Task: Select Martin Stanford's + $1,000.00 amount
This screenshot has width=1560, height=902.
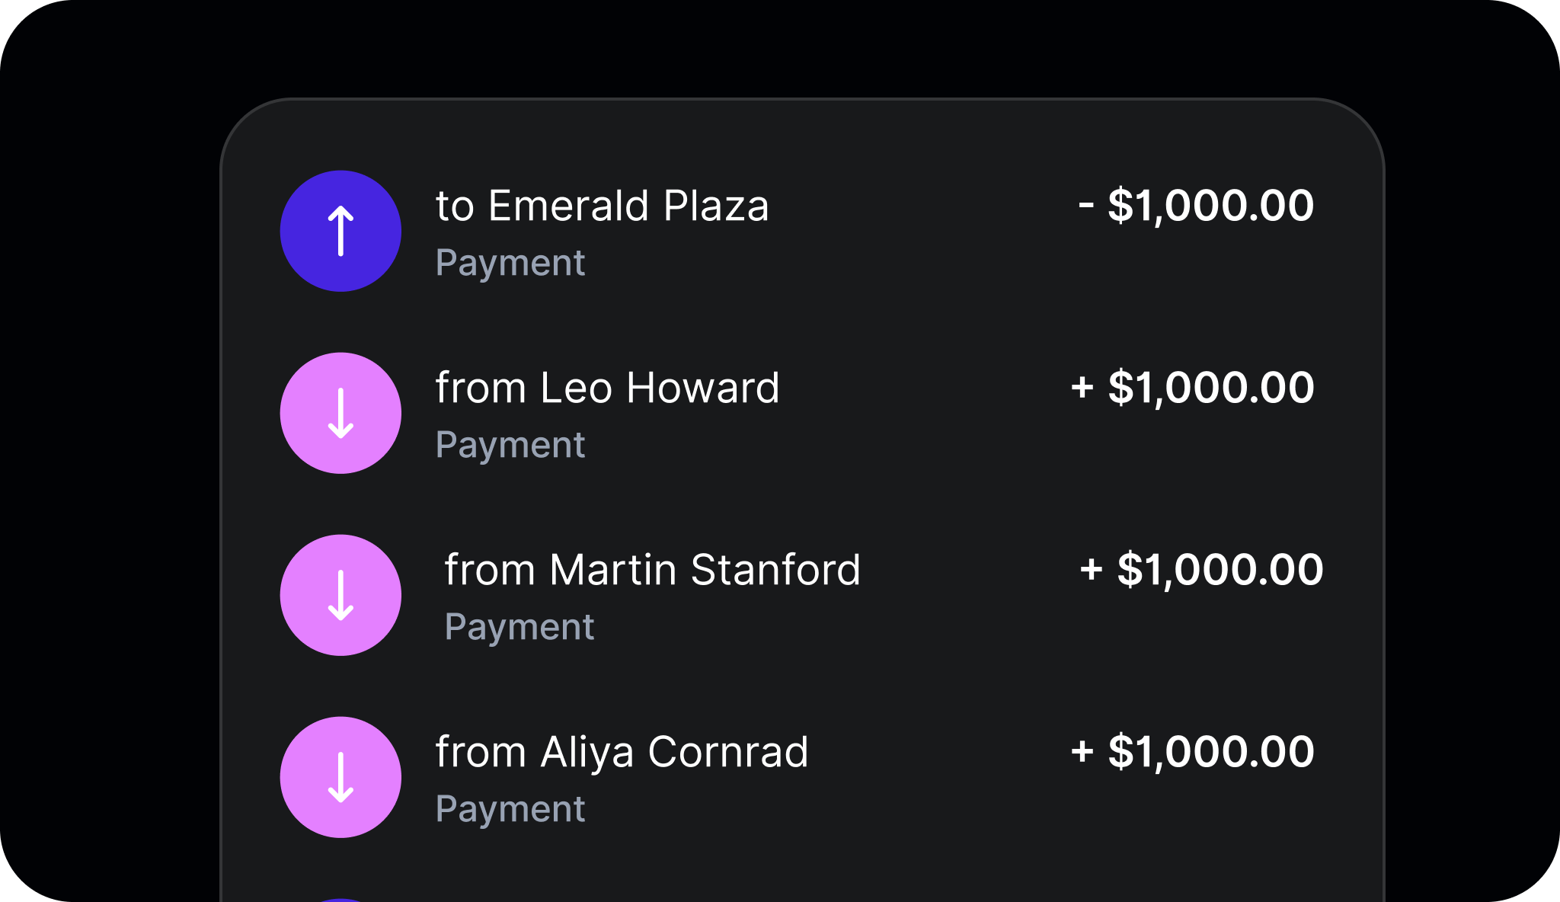Action: (1201, 570)
